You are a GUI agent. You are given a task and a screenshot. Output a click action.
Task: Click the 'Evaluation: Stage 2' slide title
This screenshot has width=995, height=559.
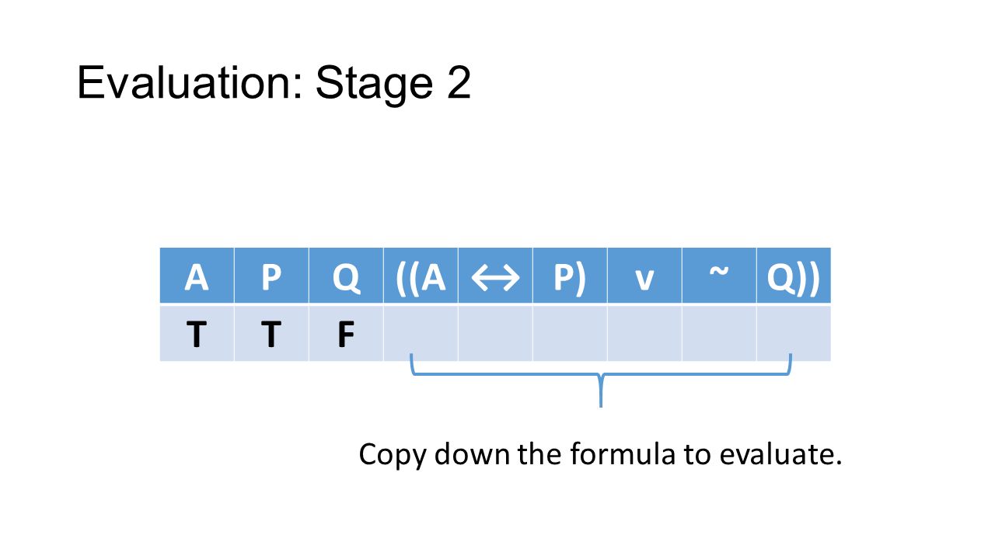(x=274, y=83)
